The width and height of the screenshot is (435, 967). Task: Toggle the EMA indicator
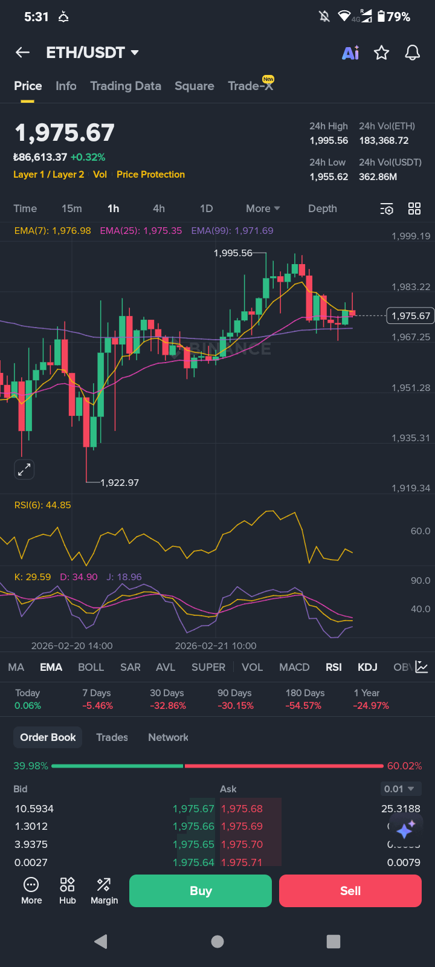tap(51, 667)
